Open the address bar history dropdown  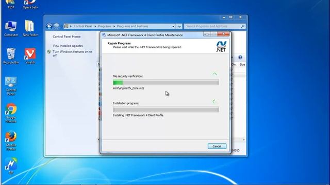(x=173, y=26)
